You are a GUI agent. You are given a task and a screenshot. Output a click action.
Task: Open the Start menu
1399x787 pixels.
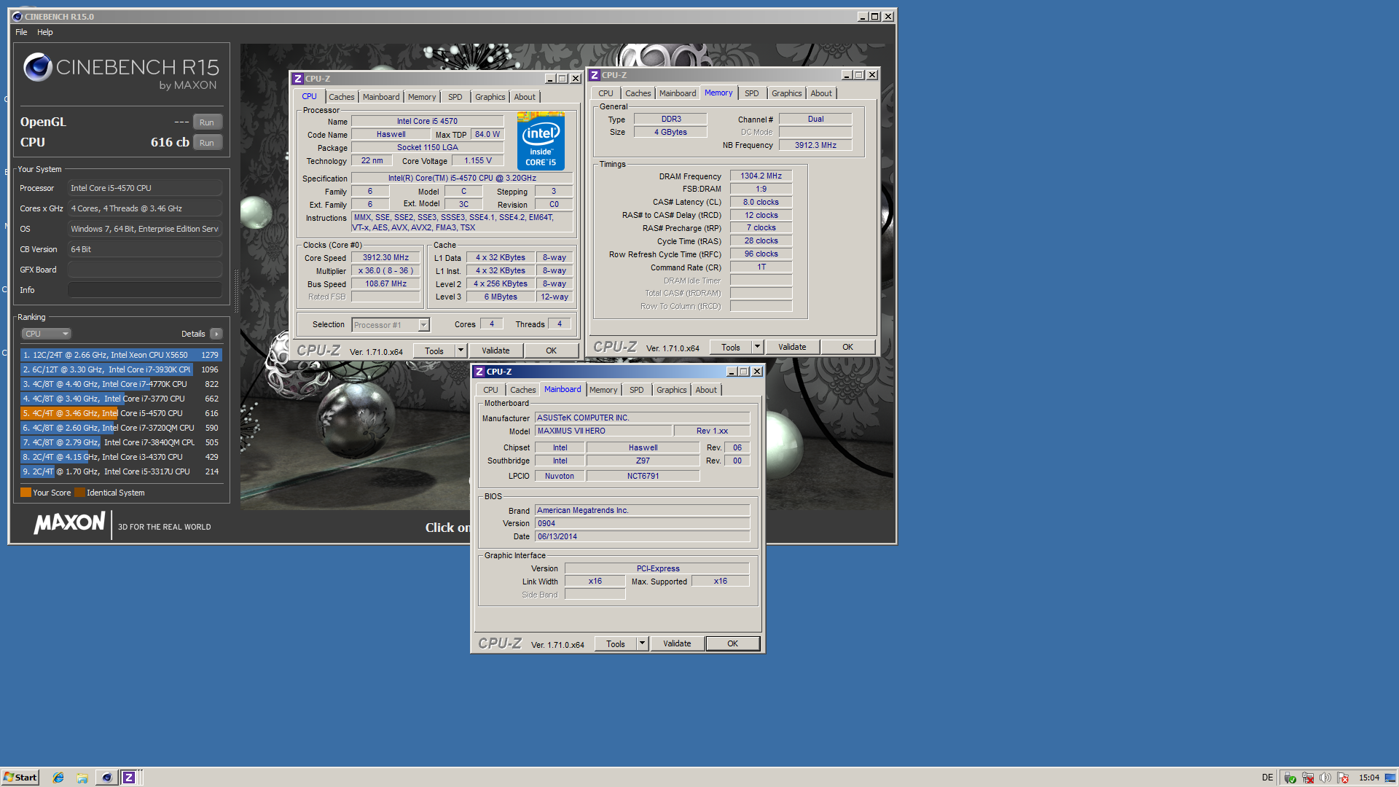pyautogui.click(x=20, y=778)
